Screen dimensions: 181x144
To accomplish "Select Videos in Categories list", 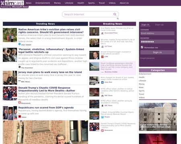I will (142, 98).
